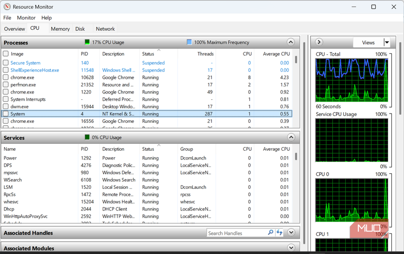
Task: Collapse the Services section chevron
Action: [291, 137]
